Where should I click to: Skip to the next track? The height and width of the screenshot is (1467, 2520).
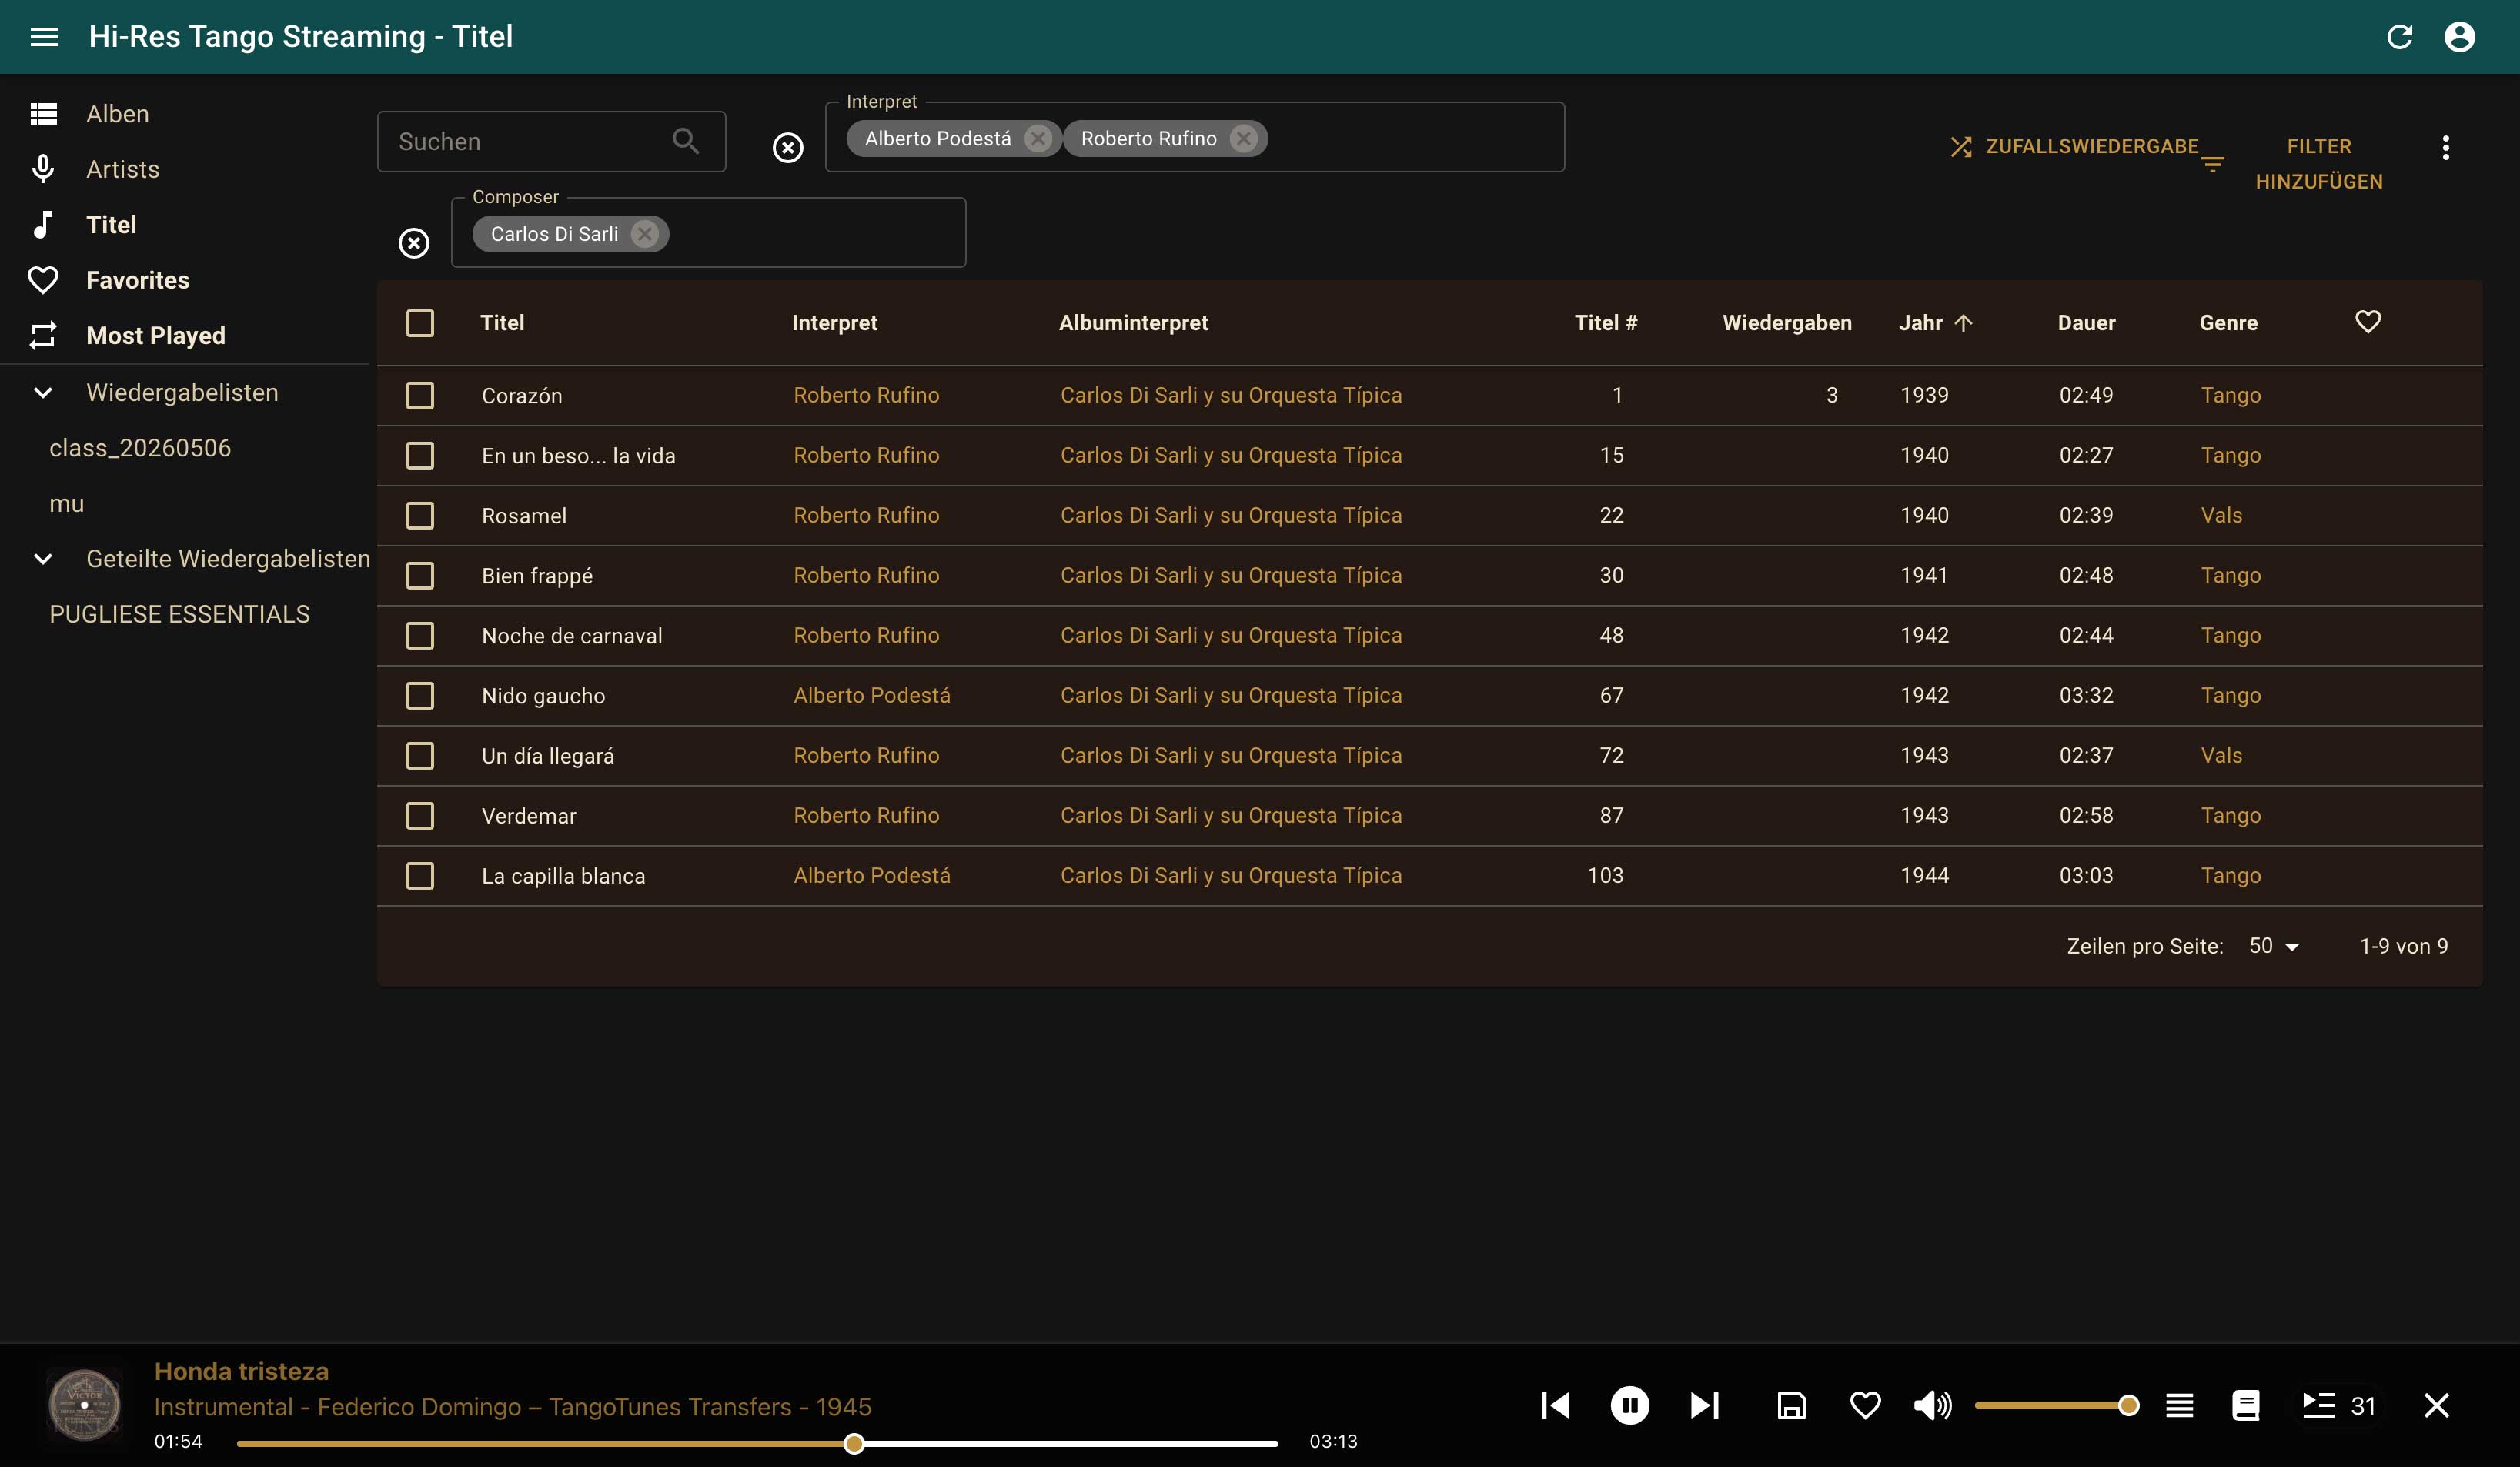pyautogui.click(x=1704, y=1405)
